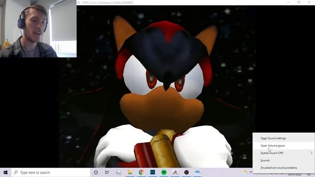The height and width of the screenshot is (177, 315).
Task: Open Spotify from the taskbar
Action: coord(164,173)
